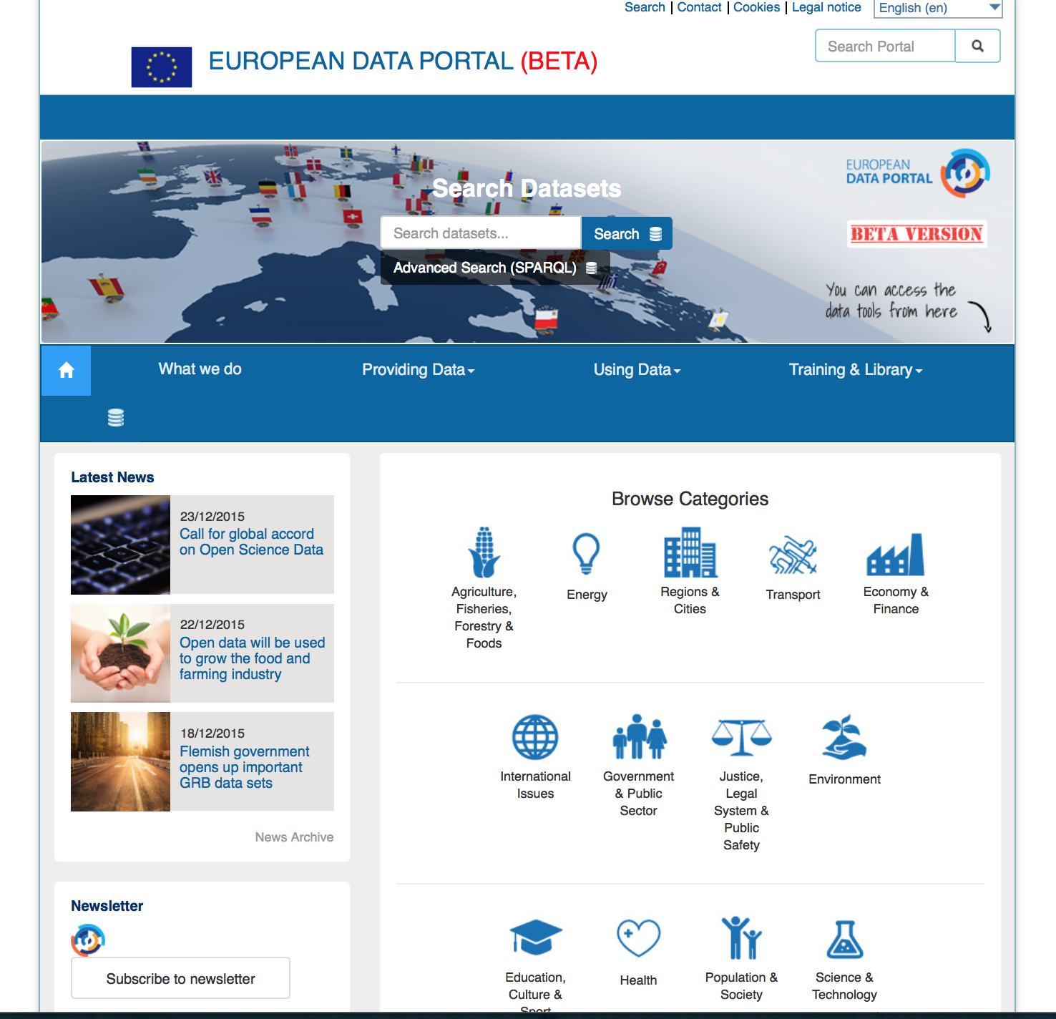Click the 22/12/2015 news date
Viewport: 1056px width, 1019px height.
[212, 625]
